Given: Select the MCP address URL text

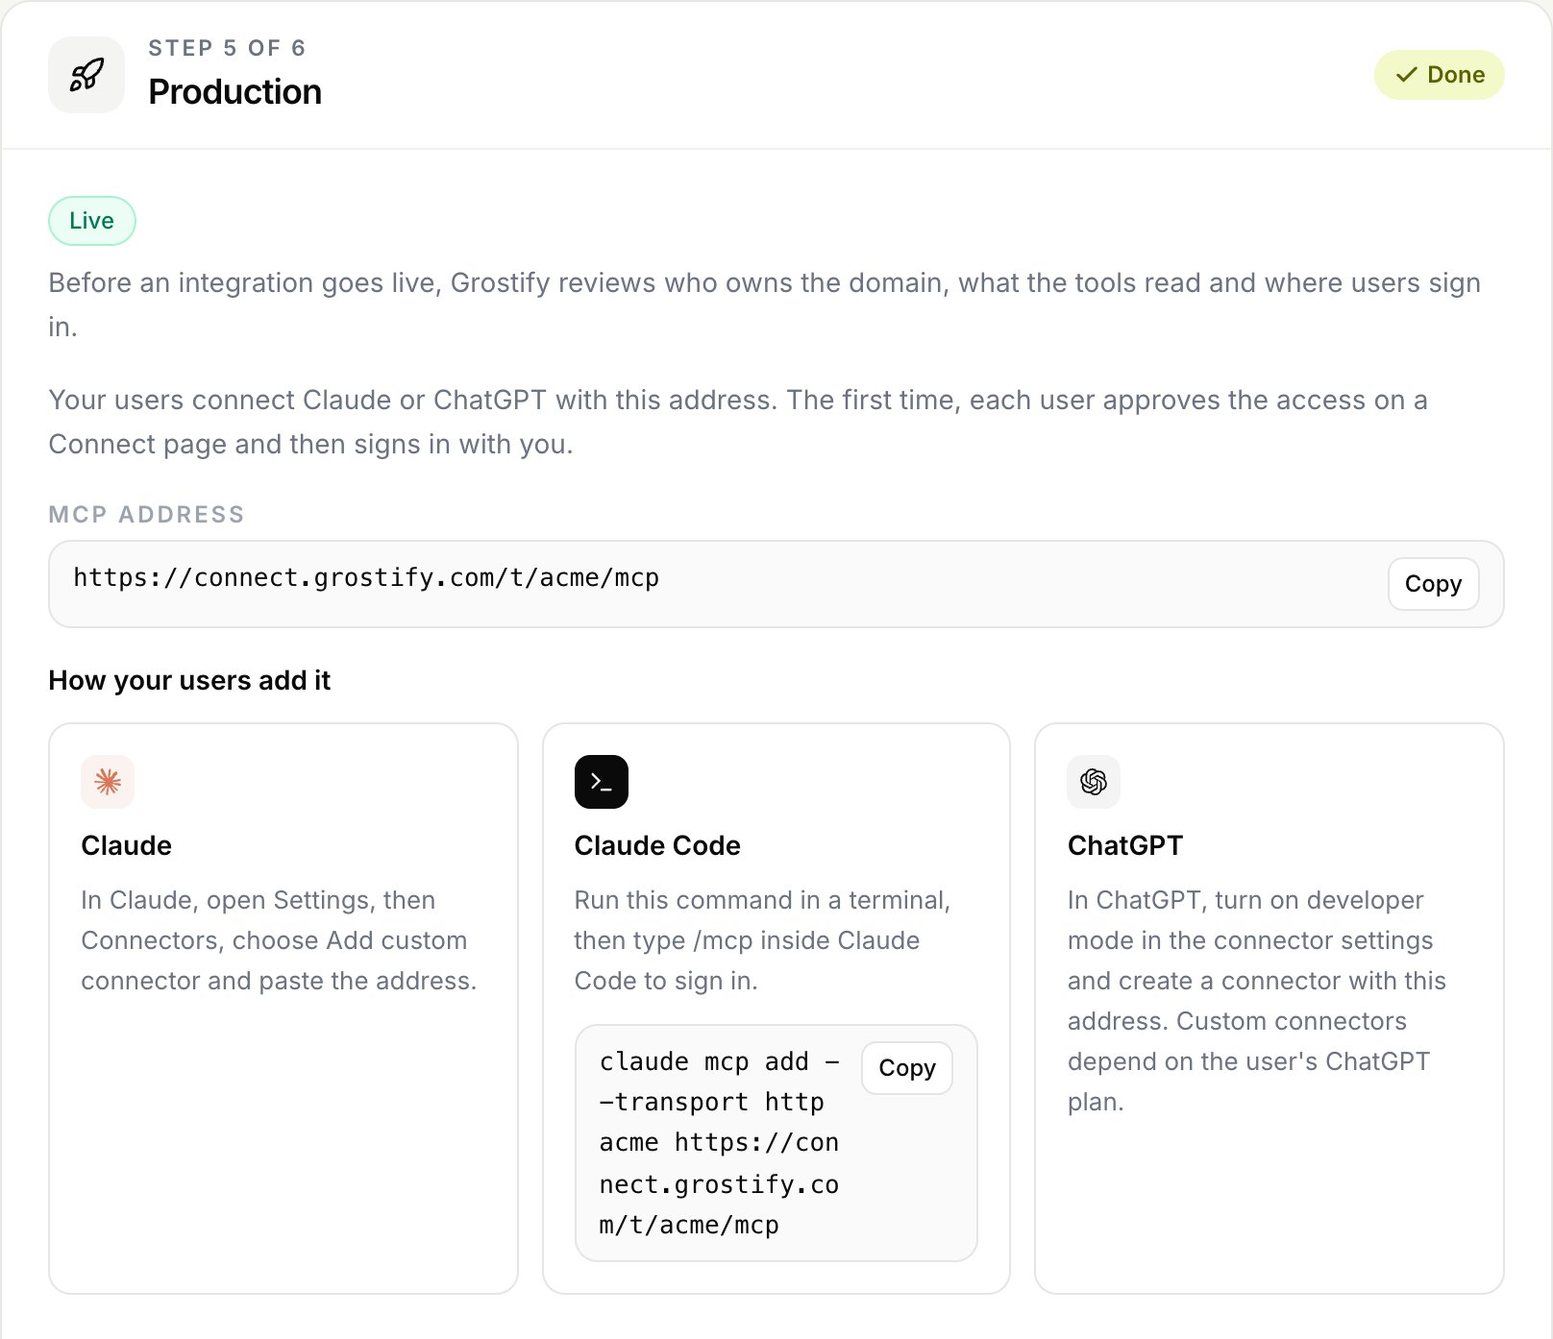Looking at the screenshot, I should [x=366, y=577].
